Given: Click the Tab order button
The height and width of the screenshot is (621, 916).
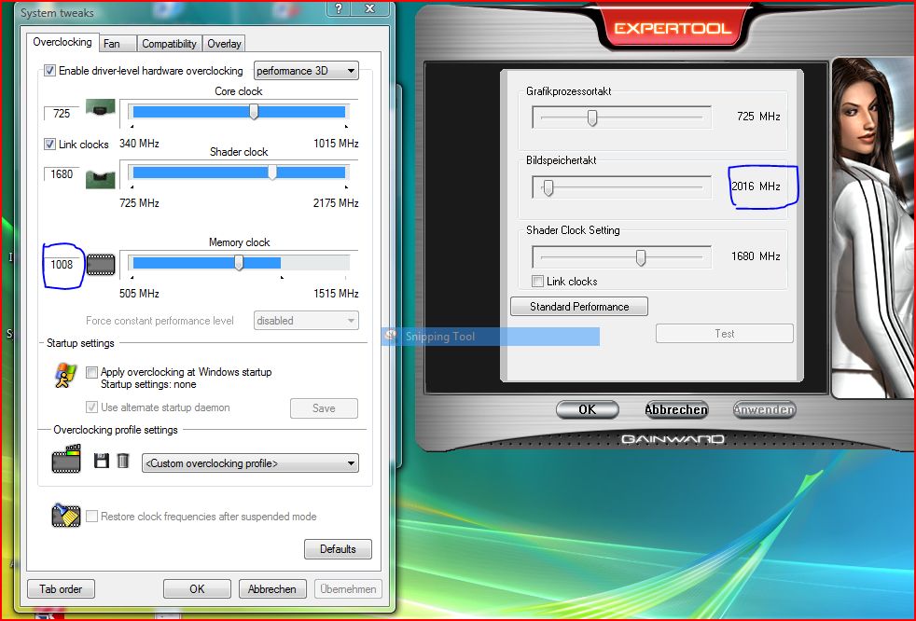Looking at the screenshot, I should coord(61,589).
